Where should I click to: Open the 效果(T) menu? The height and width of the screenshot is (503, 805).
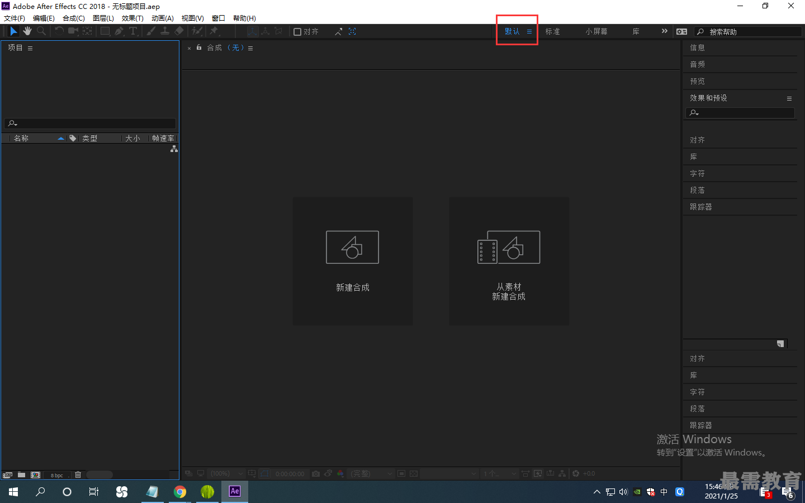pyautogui.click(x=132, y=18)
